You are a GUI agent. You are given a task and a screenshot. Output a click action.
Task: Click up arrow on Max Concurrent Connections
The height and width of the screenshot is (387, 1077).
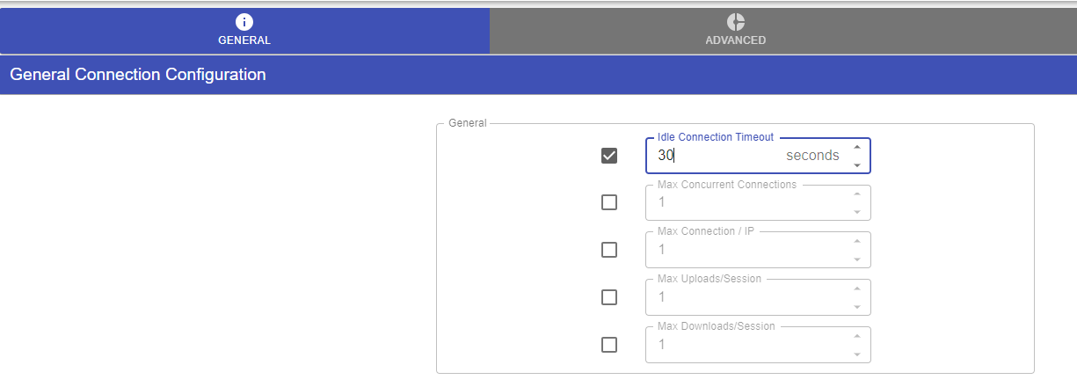pos(857,194)
